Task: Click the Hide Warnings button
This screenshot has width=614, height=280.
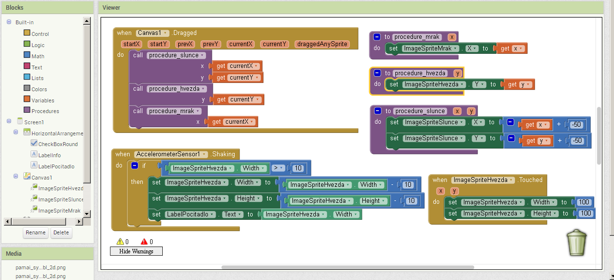Action: point(136,251)
